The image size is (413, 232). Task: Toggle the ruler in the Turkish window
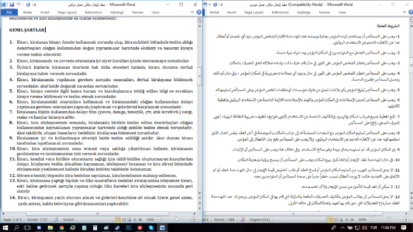coord(199,20)
